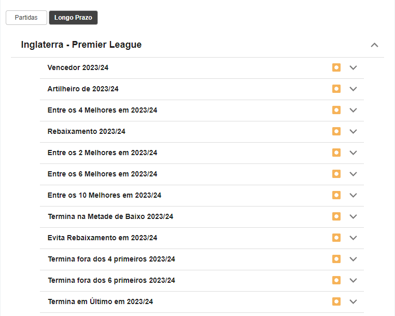Click orange icon beside Rebaixamento 2023/24
The image size is (395, 316).
tap(336, 131)
